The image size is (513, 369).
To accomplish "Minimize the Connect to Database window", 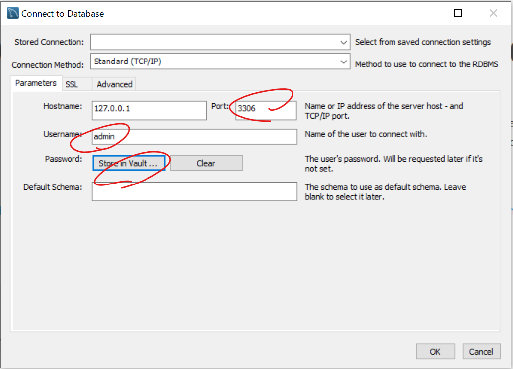I will coord(424,13).
